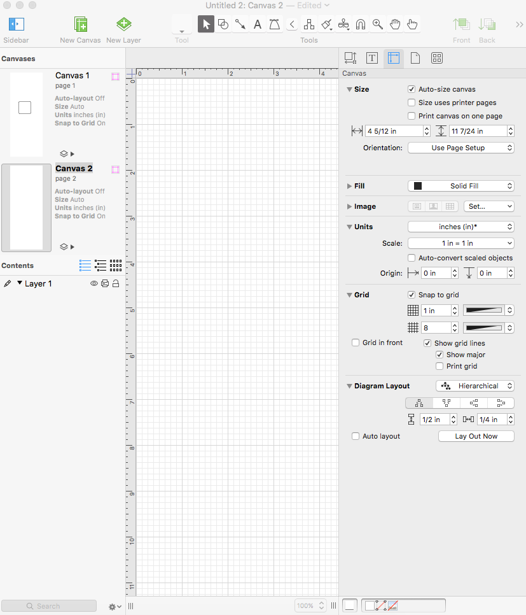Enable Auto-convert scaled objects
This screenshot has height=615, width=526.
click(x=412, y=258)
